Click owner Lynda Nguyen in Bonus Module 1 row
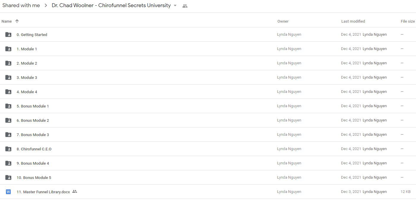This screenshot has height=201, width=416. click(x=289, y=106)
